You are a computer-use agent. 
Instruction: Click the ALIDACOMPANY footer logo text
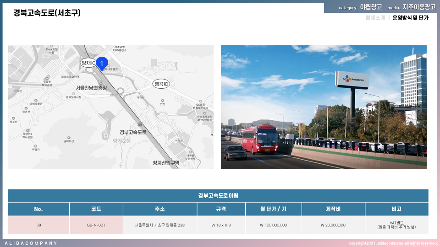(31, 243)
